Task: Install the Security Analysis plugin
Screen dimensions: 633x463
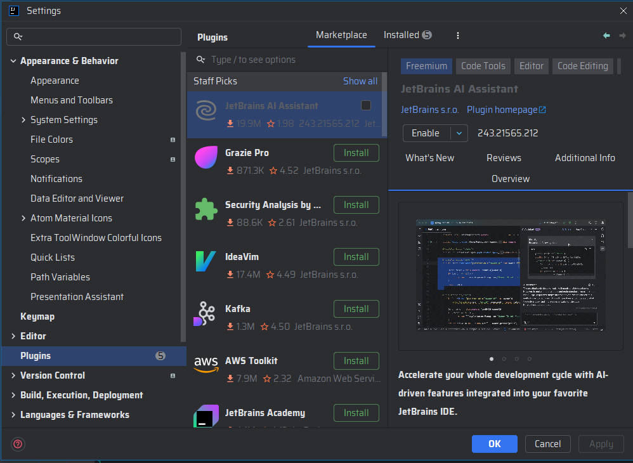Action: click(356, 205)
